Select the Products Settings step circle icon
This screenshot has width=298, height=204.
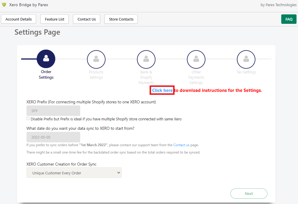pyautogui.click(x=96, y=59)
